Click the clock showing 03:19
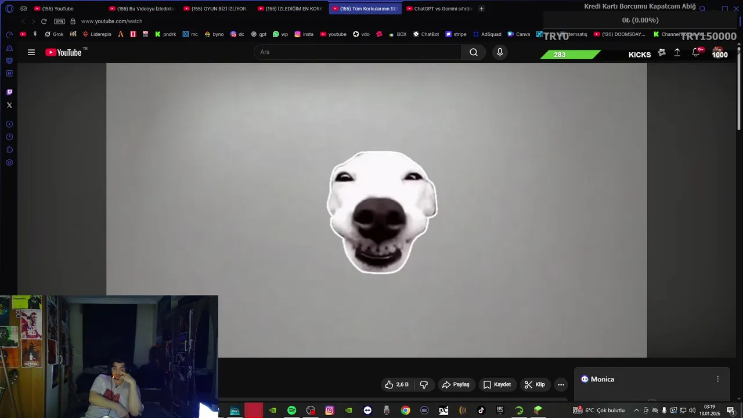Image resolution: width=743 pixels, height=418 pixels. (709, 407)
